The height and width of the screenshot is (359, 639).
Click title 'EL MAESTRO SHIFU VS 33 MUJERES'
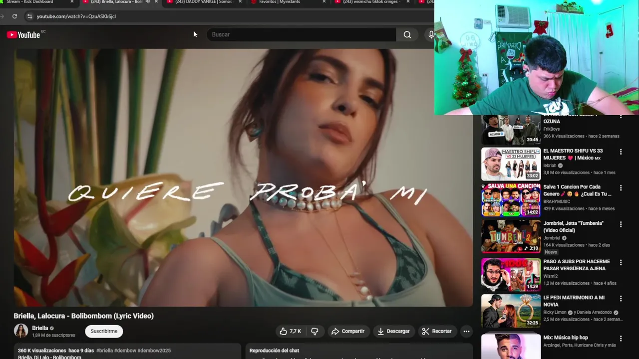573,154
